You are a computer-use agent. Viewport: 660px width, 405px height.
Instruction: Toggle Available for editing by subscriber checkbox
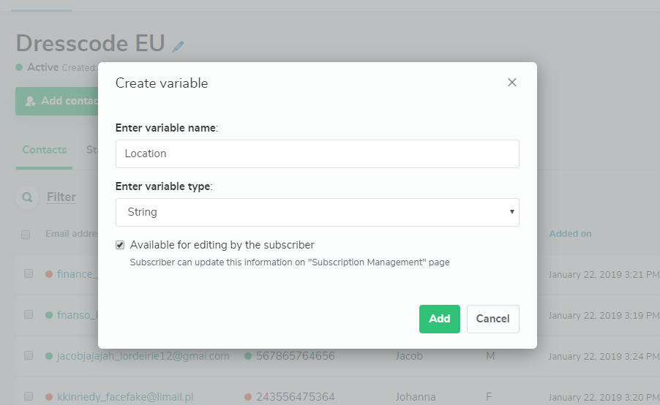(x=120, y=245)
